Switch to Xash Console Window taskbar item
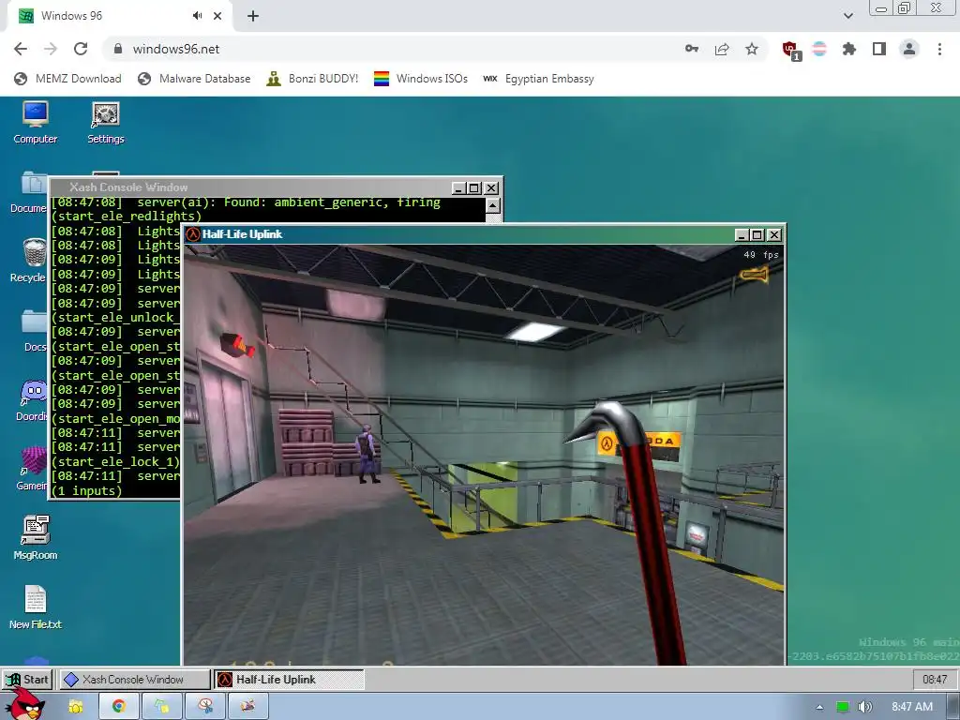This screenshot has width=960, height=720. 134,680
